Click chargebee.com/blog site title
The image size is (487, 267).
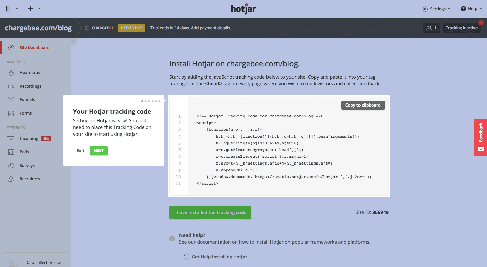tap(39, 28)
